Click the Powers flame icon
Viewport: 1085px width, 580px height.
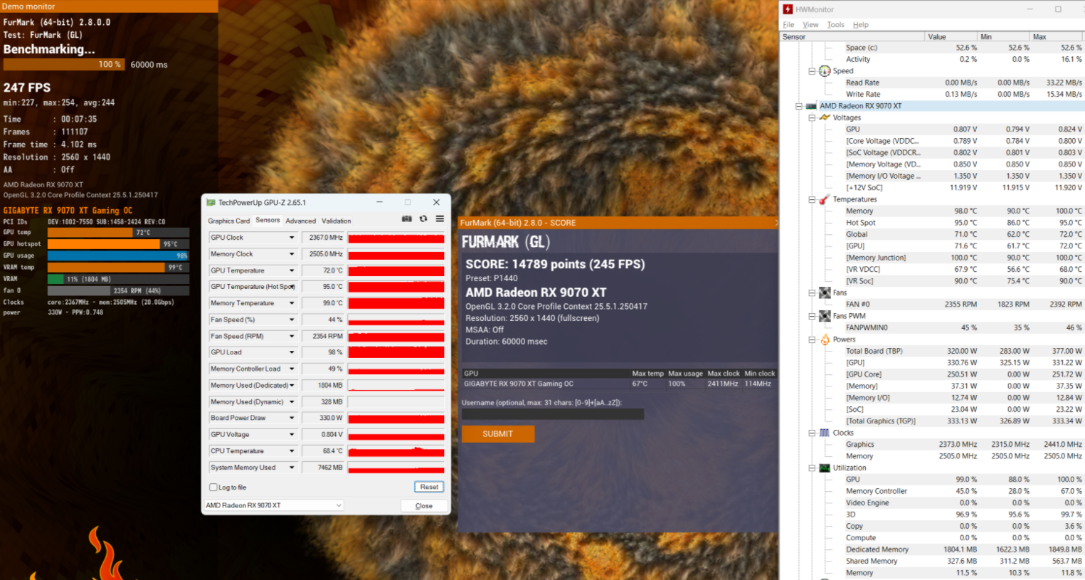tap(825, 339)
